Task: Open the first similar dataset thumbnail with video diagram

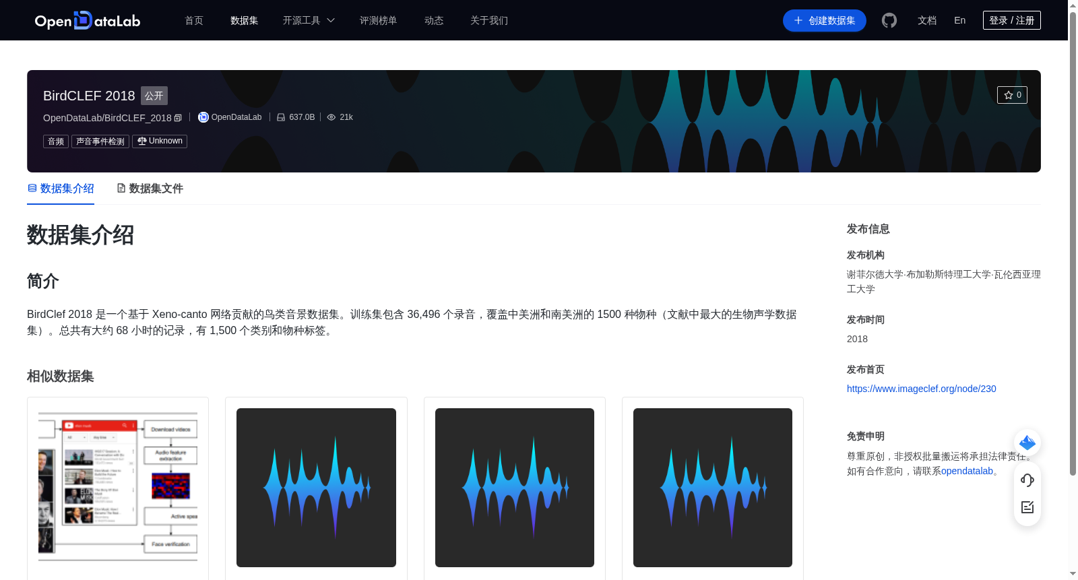Action: point(118,487)
